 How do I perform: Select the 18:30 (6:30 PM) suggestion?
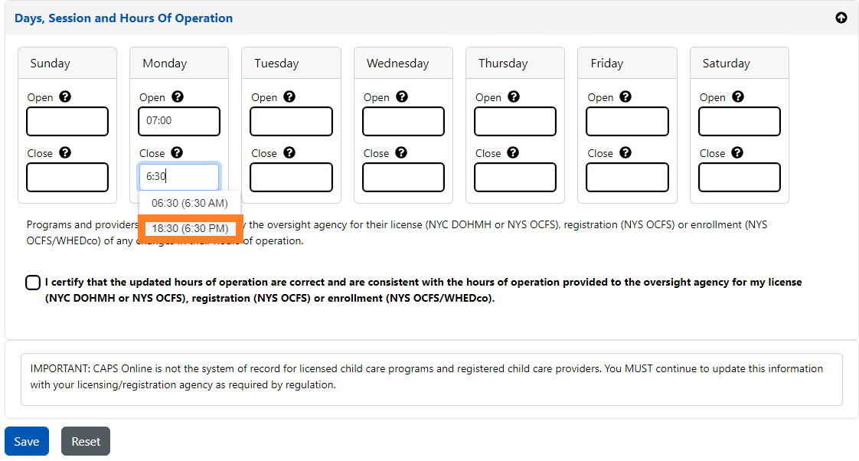pos(190,228)
